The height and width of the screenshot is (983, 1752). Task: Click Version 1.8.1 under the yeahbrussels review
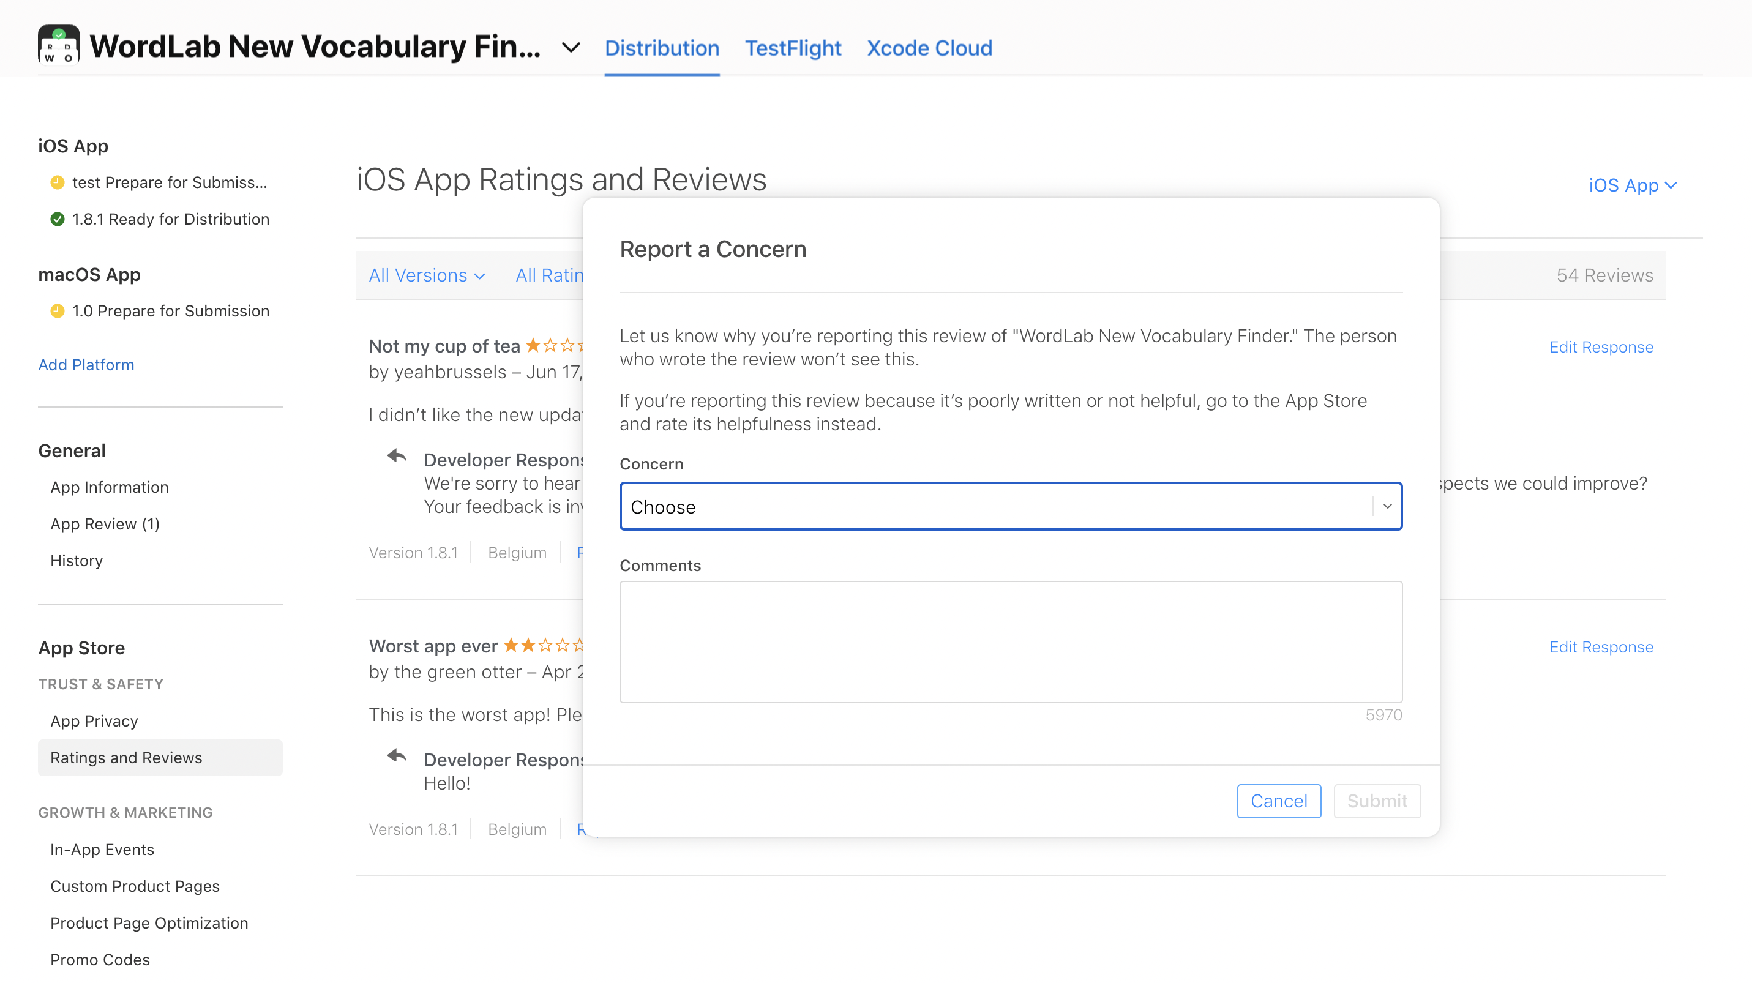click(x=413, y=553)
